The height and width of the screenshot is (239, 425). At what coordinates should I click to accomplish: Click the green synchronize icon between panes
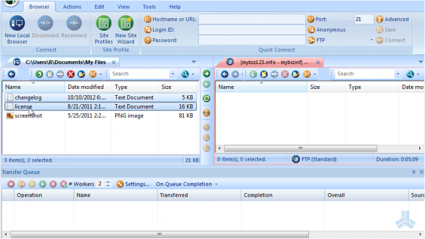coord(206,99)
